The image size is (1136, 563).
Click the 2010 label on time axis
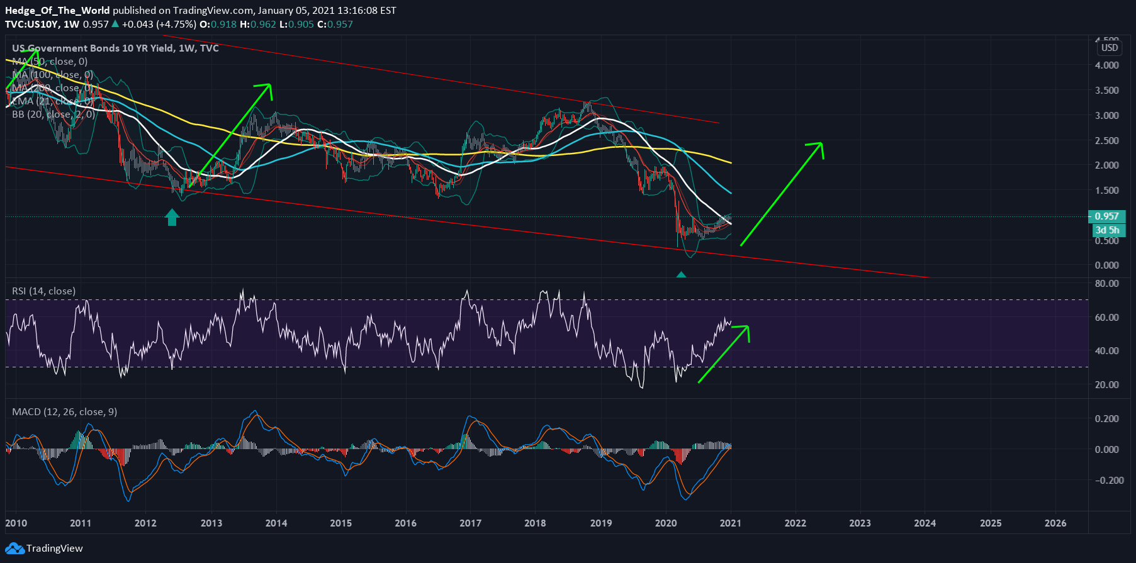click(16, 523)
